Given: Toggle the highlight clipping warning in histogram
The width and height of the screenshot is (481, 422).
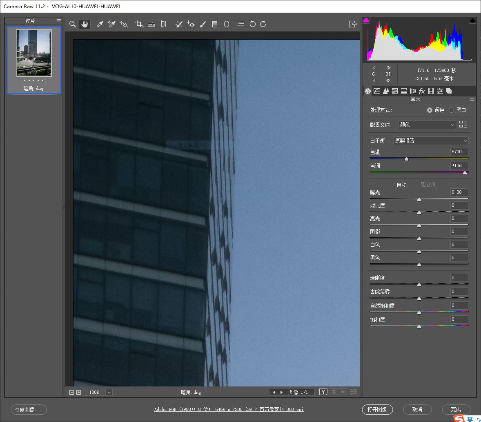Looking at the screenshot, I should click(x=472, y=20).
